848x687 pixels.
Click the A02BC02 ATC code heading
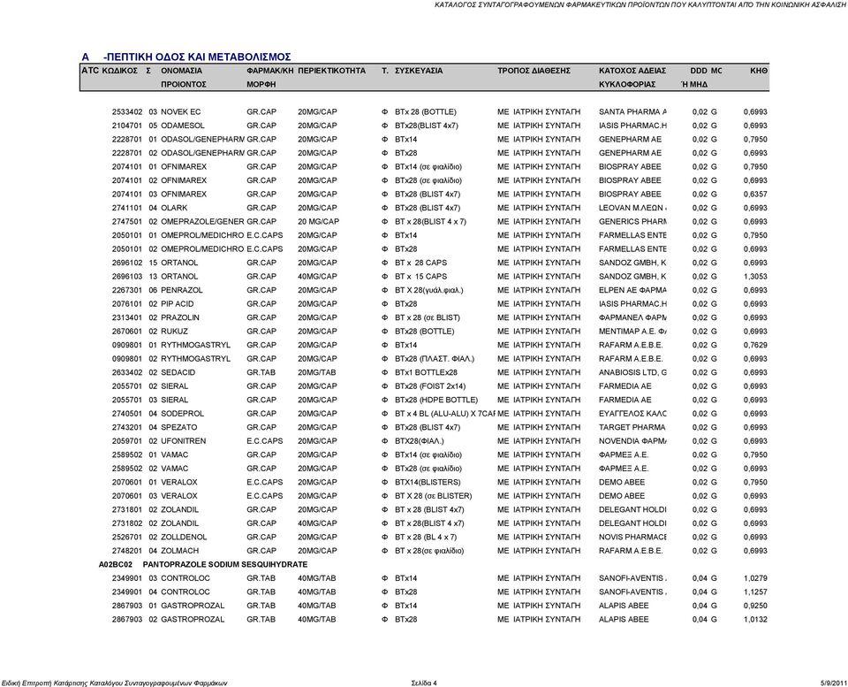[115, 565]
